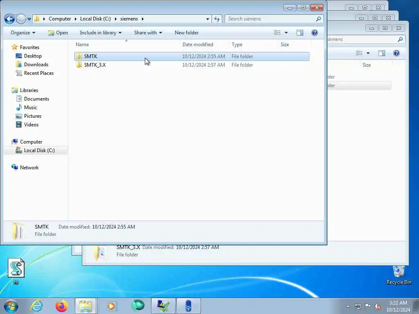Click the checkmark warning taskbar icon

163,306
